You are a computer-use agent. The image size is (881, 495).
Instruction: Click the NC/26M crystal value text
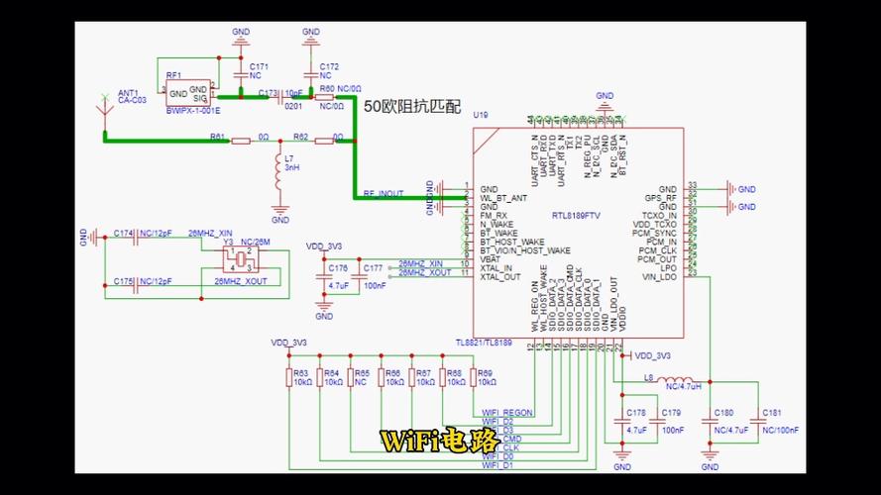click(x=255, y=242)
